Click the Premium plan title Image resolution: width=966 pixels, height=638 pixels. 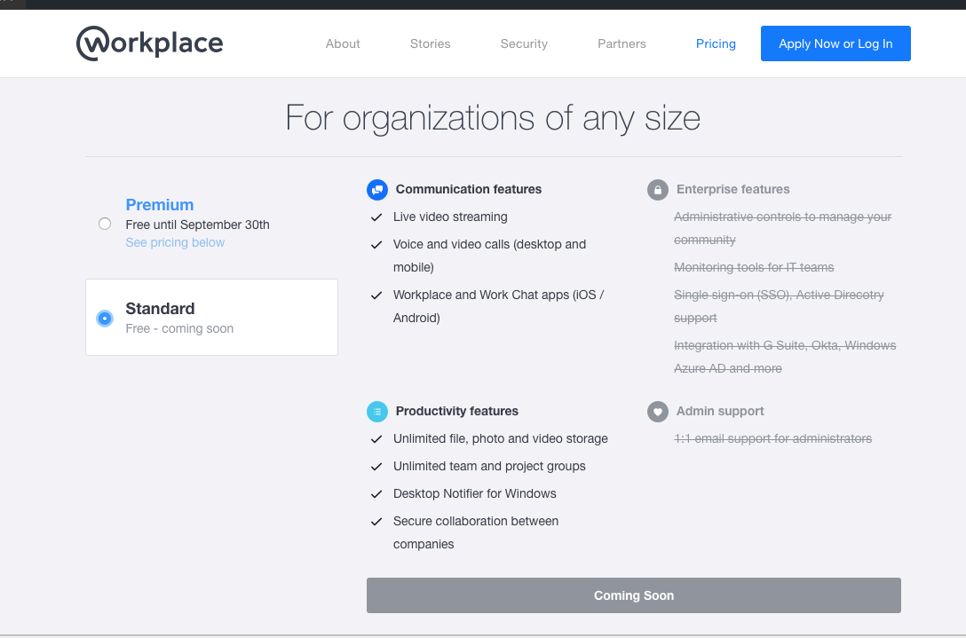click(x=160, y=204)
